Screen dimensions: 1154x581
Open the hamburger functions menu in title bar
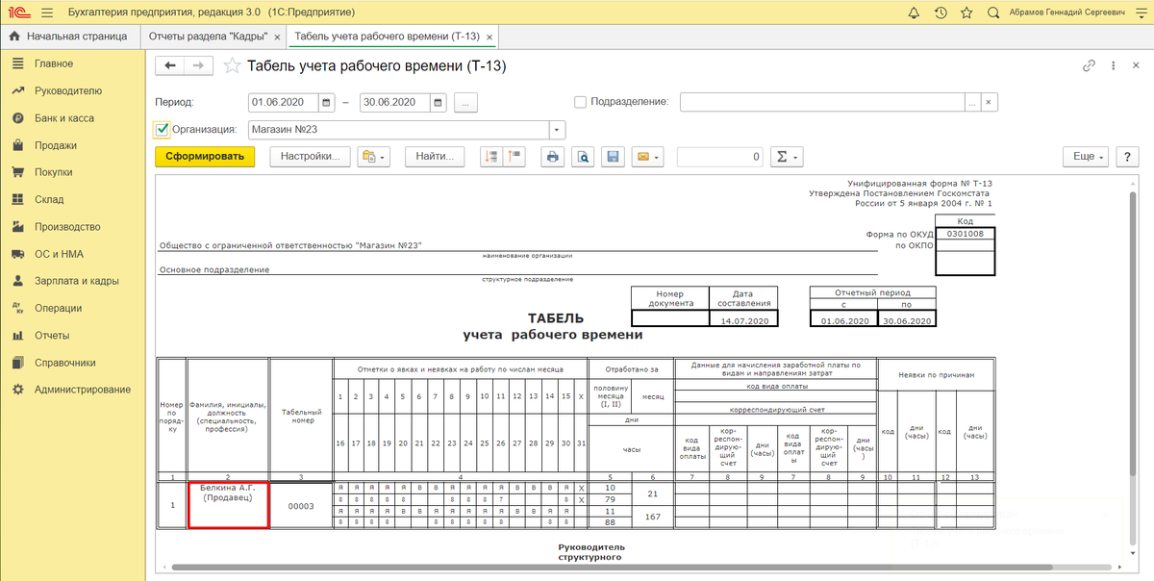[46, 13]
